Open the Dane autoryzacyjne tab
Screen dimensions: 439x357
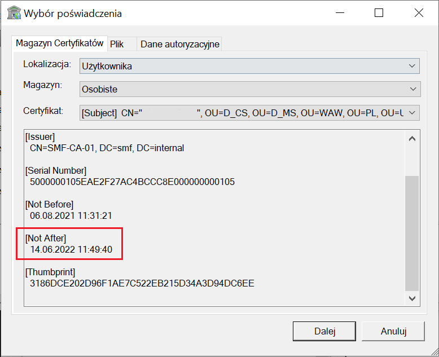(x=179, y=44)
